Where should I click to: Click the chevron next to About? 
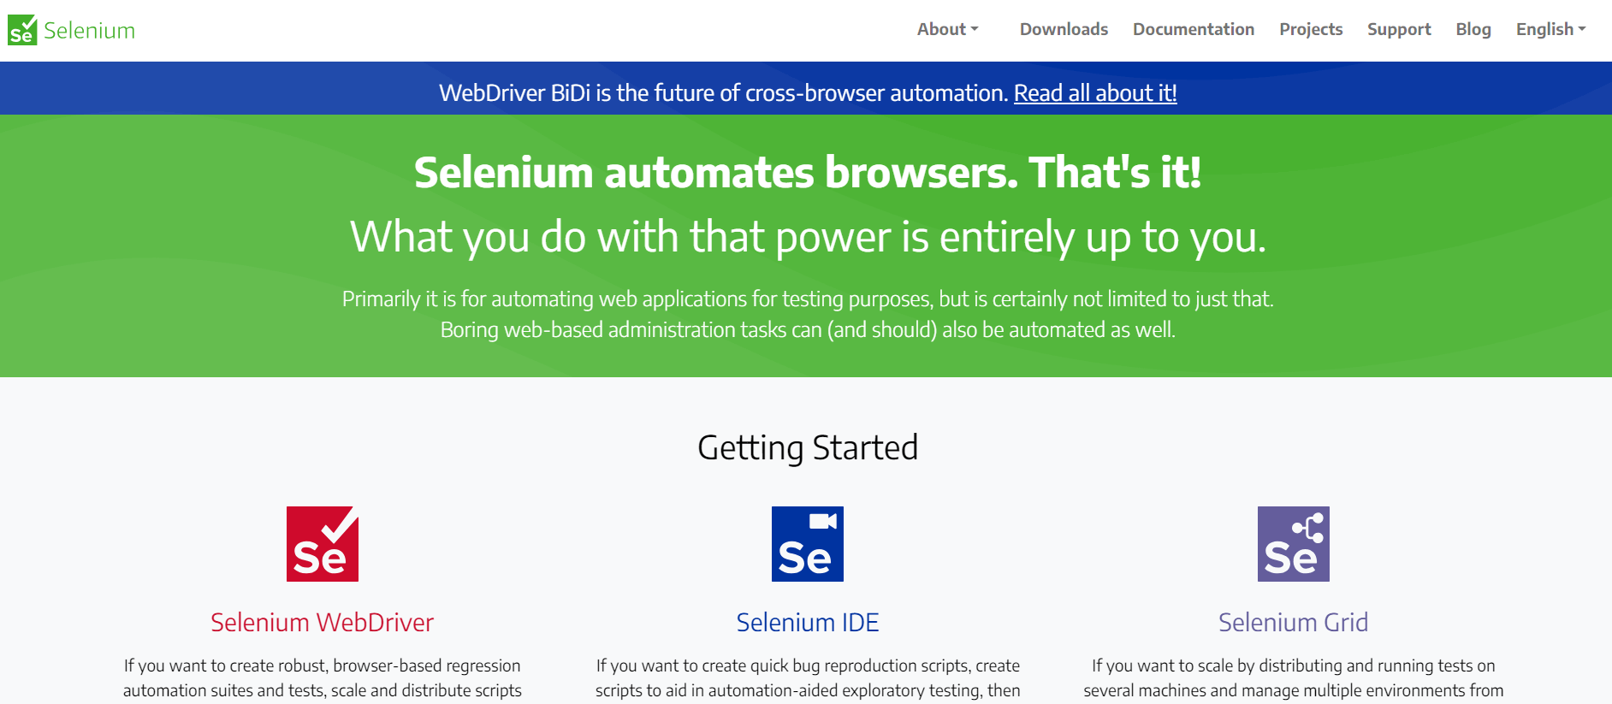point(975,31)
